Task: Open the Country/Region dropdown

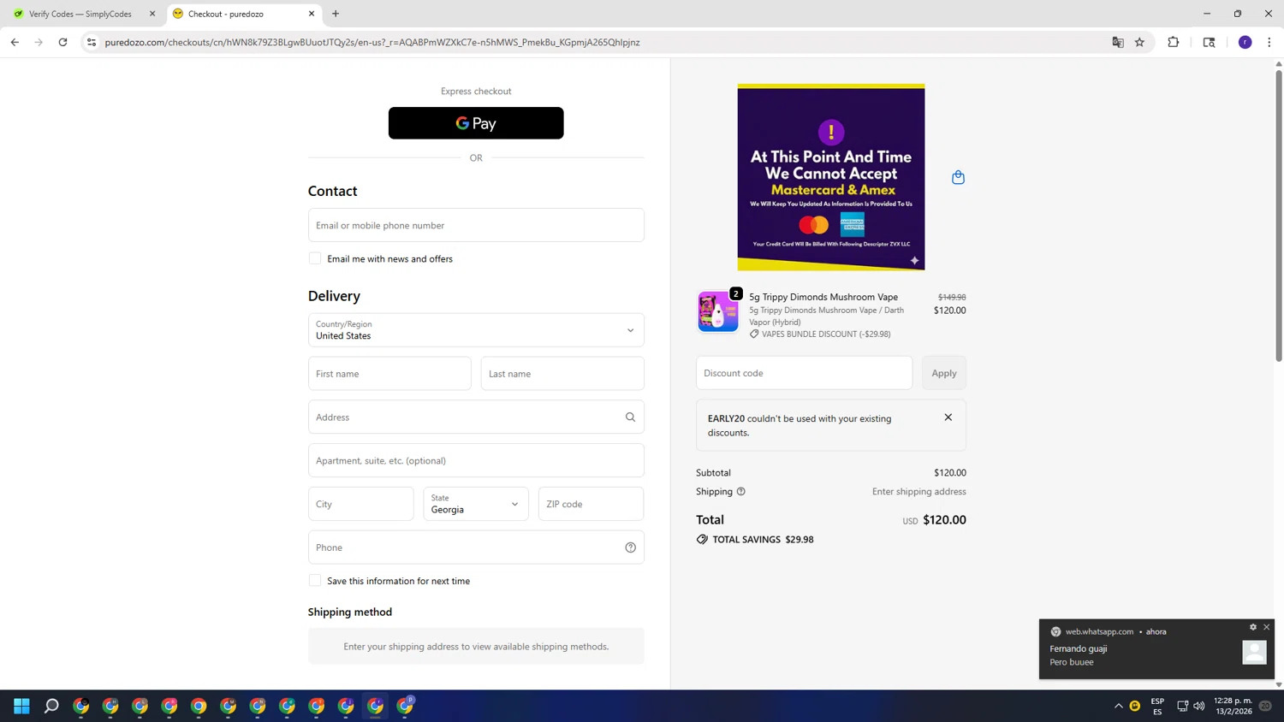Action: (x=476, y=330)
